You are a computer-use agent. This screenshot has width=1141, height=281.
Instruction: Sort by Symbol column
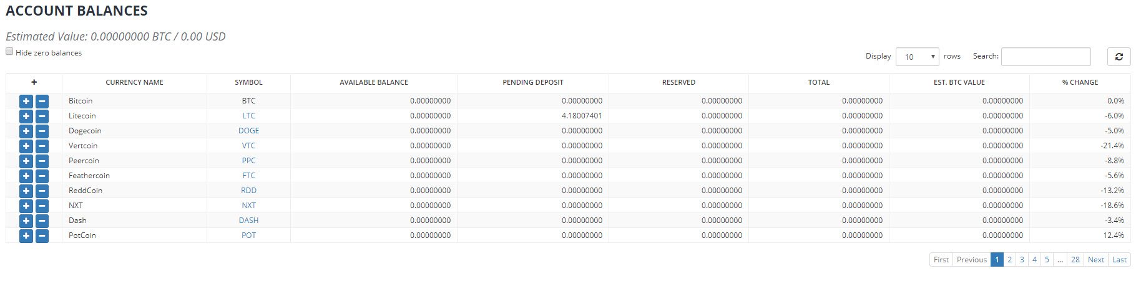coord(248,82)
